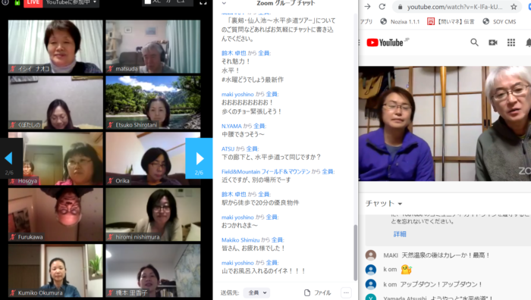Bookmark page with star icon
Screen dimensions: 531x300
coord(514,6)
